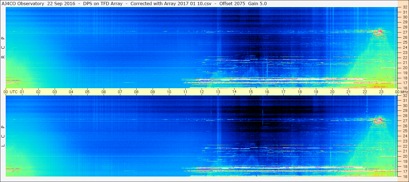Select the 15 hour tick label
This screenshot has width=409, height=182.
251,92
